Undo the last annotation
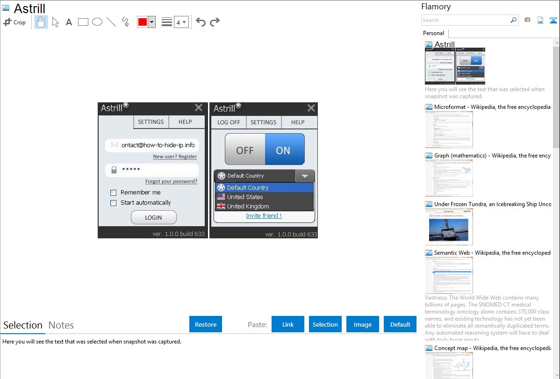This screenshot has width=560, height=379. coord(201,22)
